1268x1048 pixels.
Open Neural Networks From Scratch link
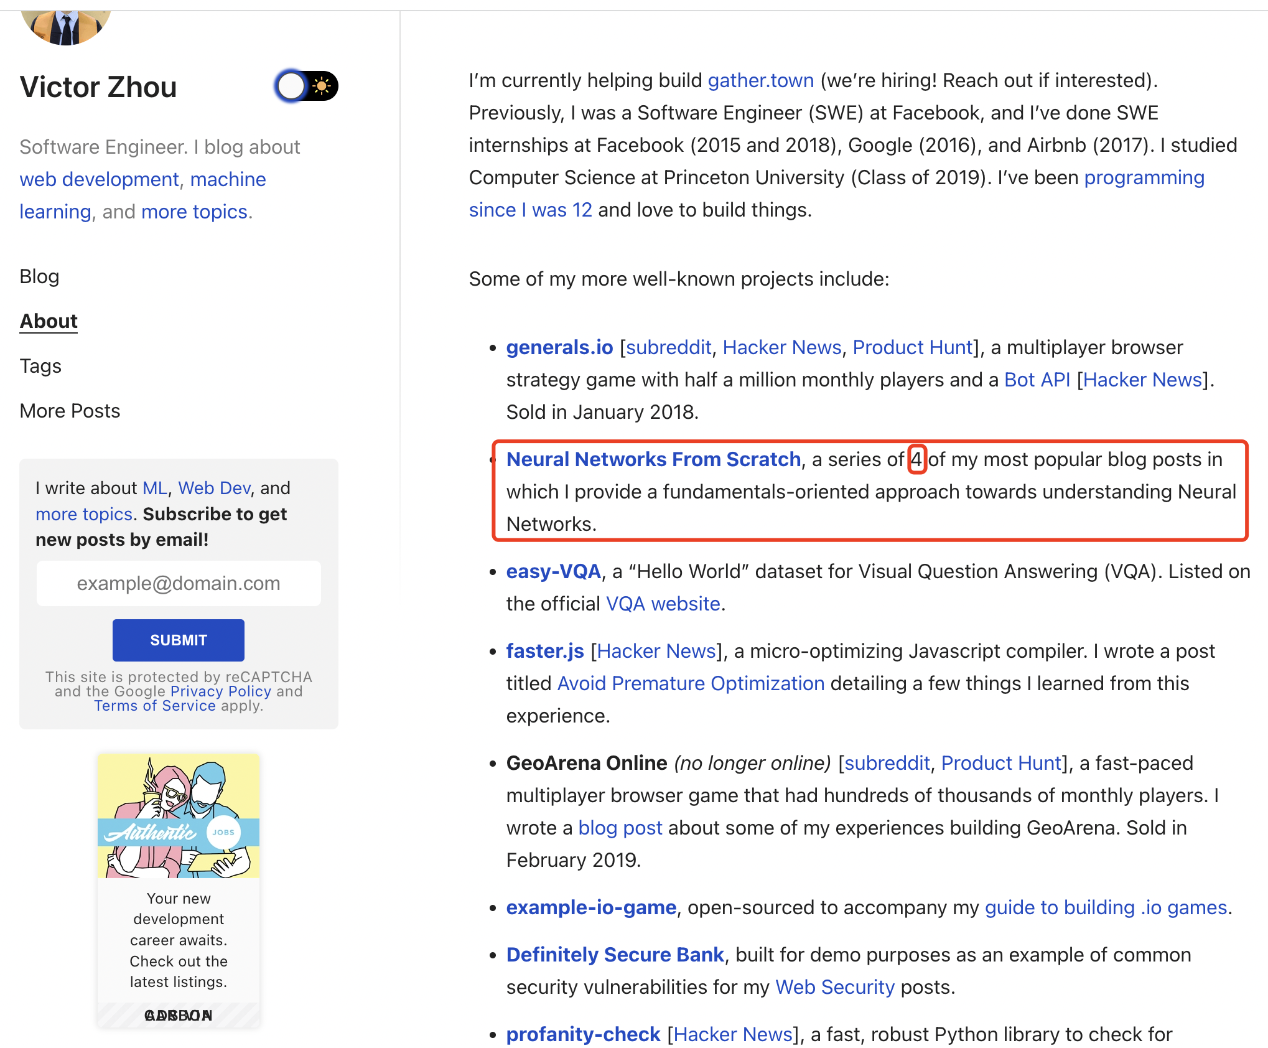pyautogui.click(x=654, y=459)
